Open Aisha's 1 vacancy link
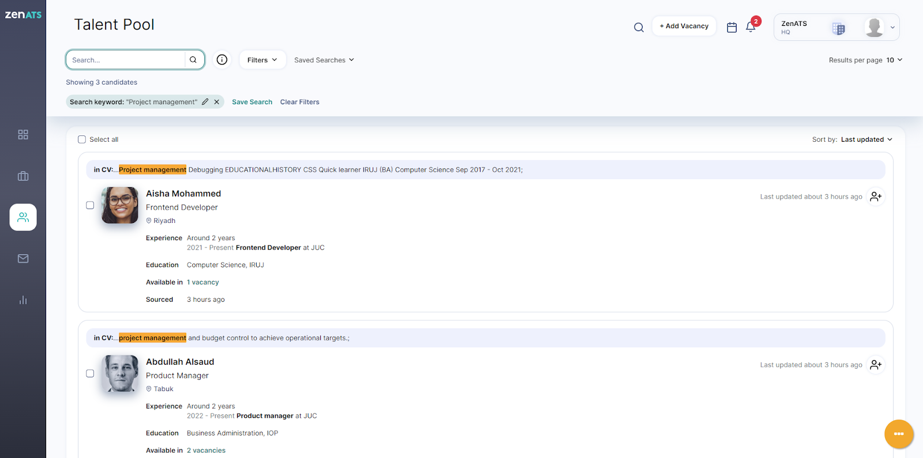Screen dimensions: 923x458 coord(203,282)
